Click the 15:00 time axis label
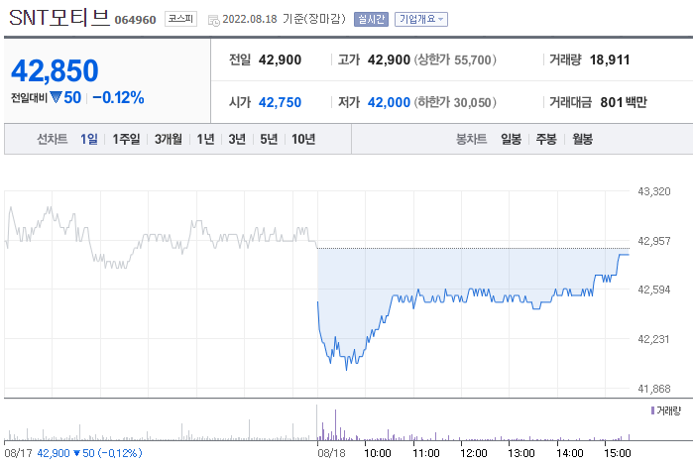 [618, 454]
